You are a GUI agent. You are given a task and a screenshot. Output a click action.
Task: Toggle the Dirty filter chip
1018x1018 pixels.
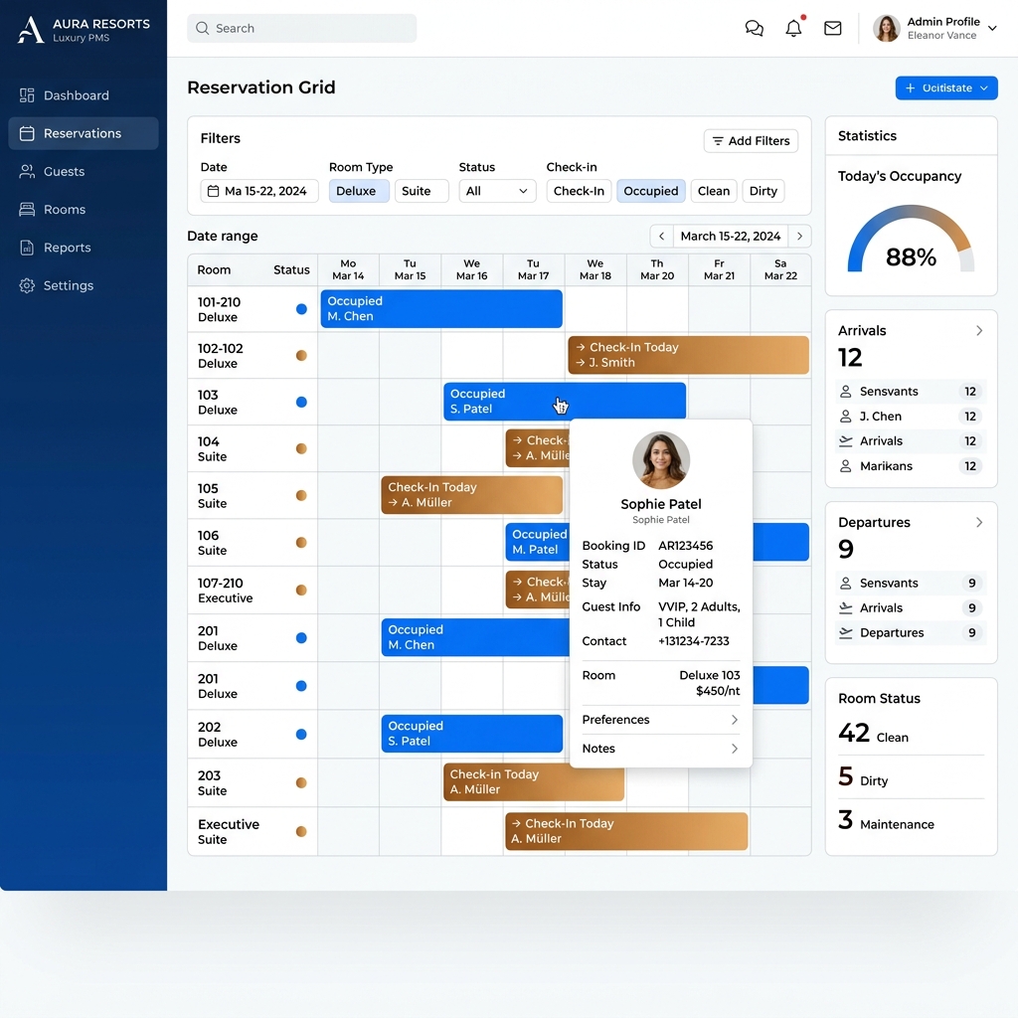(763, 191)
